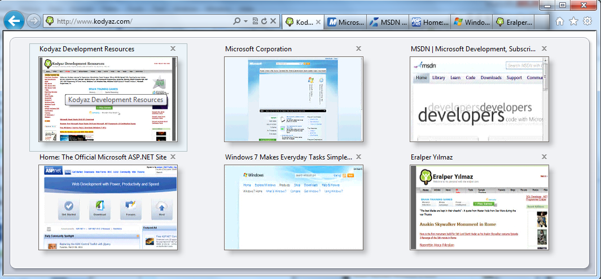Image resolution: width=601 pixels, height=279 pixels.
Task: Click 'MSDN | Microsoft Development, Subscri...' title
Action: (x=473, y=49)
